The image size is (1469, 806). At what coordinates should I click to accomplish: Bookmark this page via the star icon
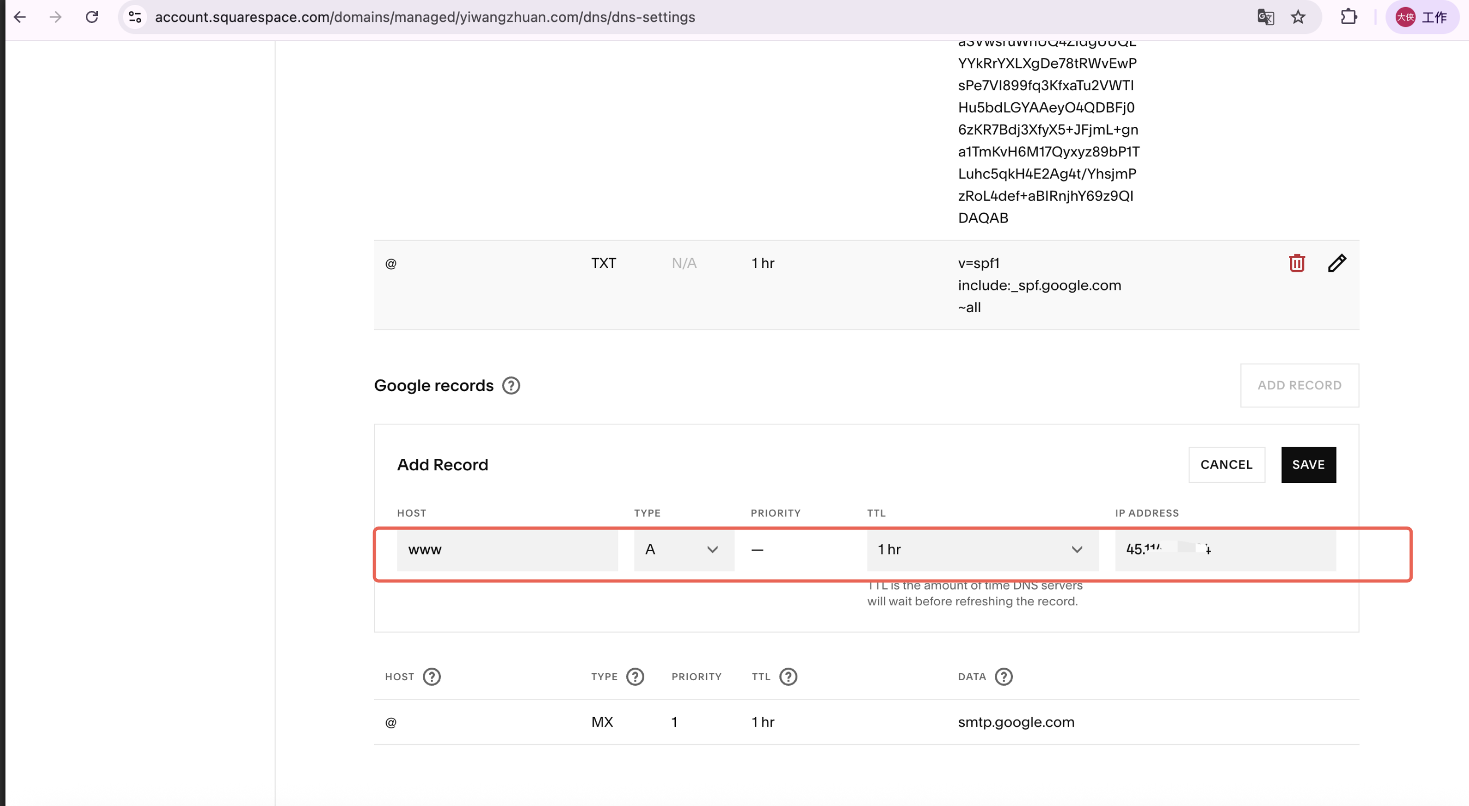pos(1298,17)
